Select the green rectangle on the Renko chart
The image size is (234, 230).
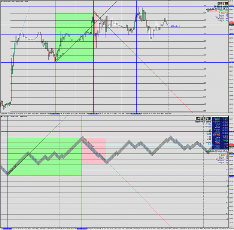[45, 156]
